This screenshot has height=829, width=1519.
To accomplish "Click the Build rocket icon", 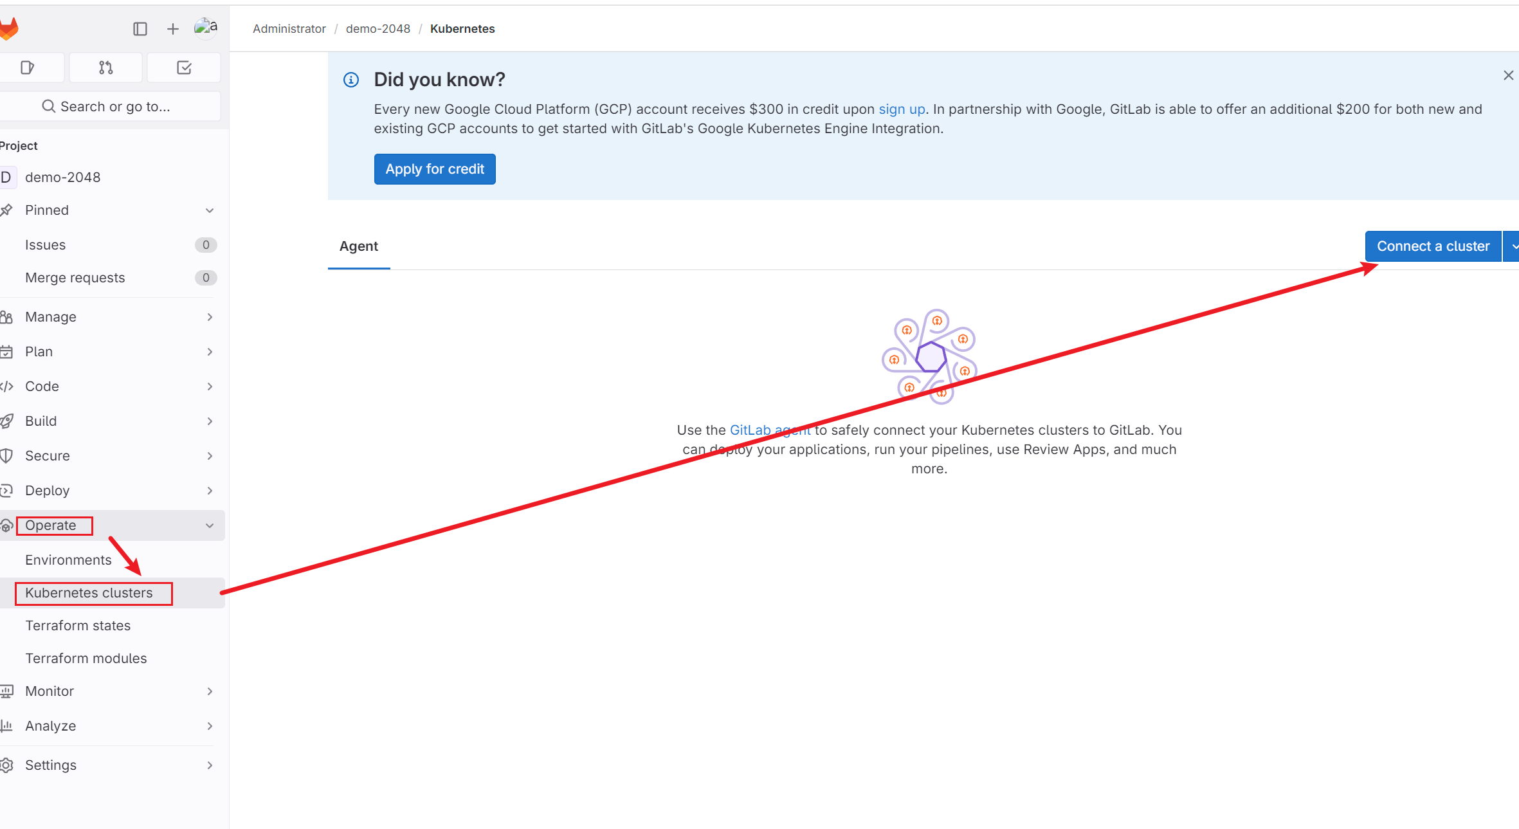I will [6, 421].
